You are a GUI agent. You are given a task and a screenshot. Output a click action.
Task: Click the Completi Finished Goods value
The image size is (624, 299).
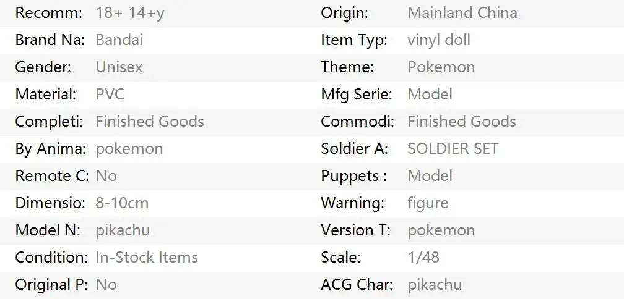click(149, 122)
